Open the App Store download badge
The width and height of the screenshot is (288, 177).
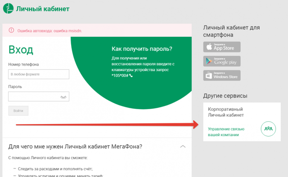222,47
